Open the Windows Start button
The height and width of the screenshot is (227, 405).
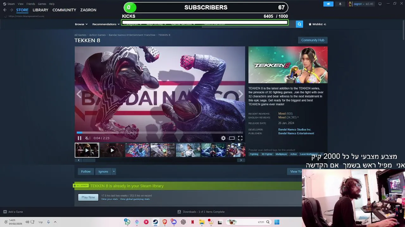click(277, 222)
